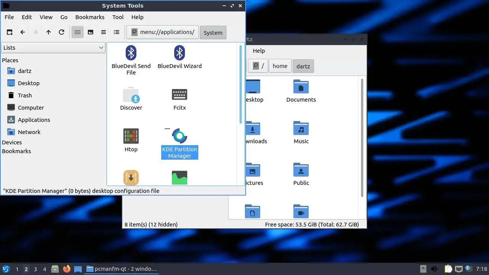Switch to compact view mode
Screen dimensions: 489x275
point(104,32)
